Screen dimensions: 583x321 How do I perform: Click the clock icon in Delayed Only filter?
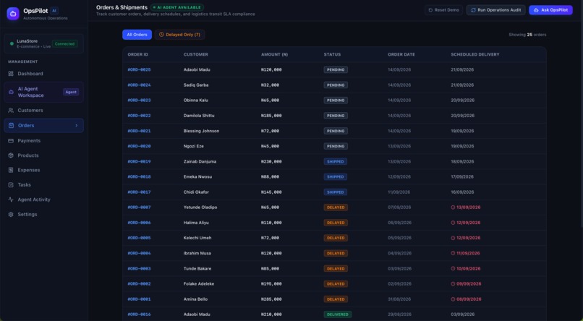(161, 35)
